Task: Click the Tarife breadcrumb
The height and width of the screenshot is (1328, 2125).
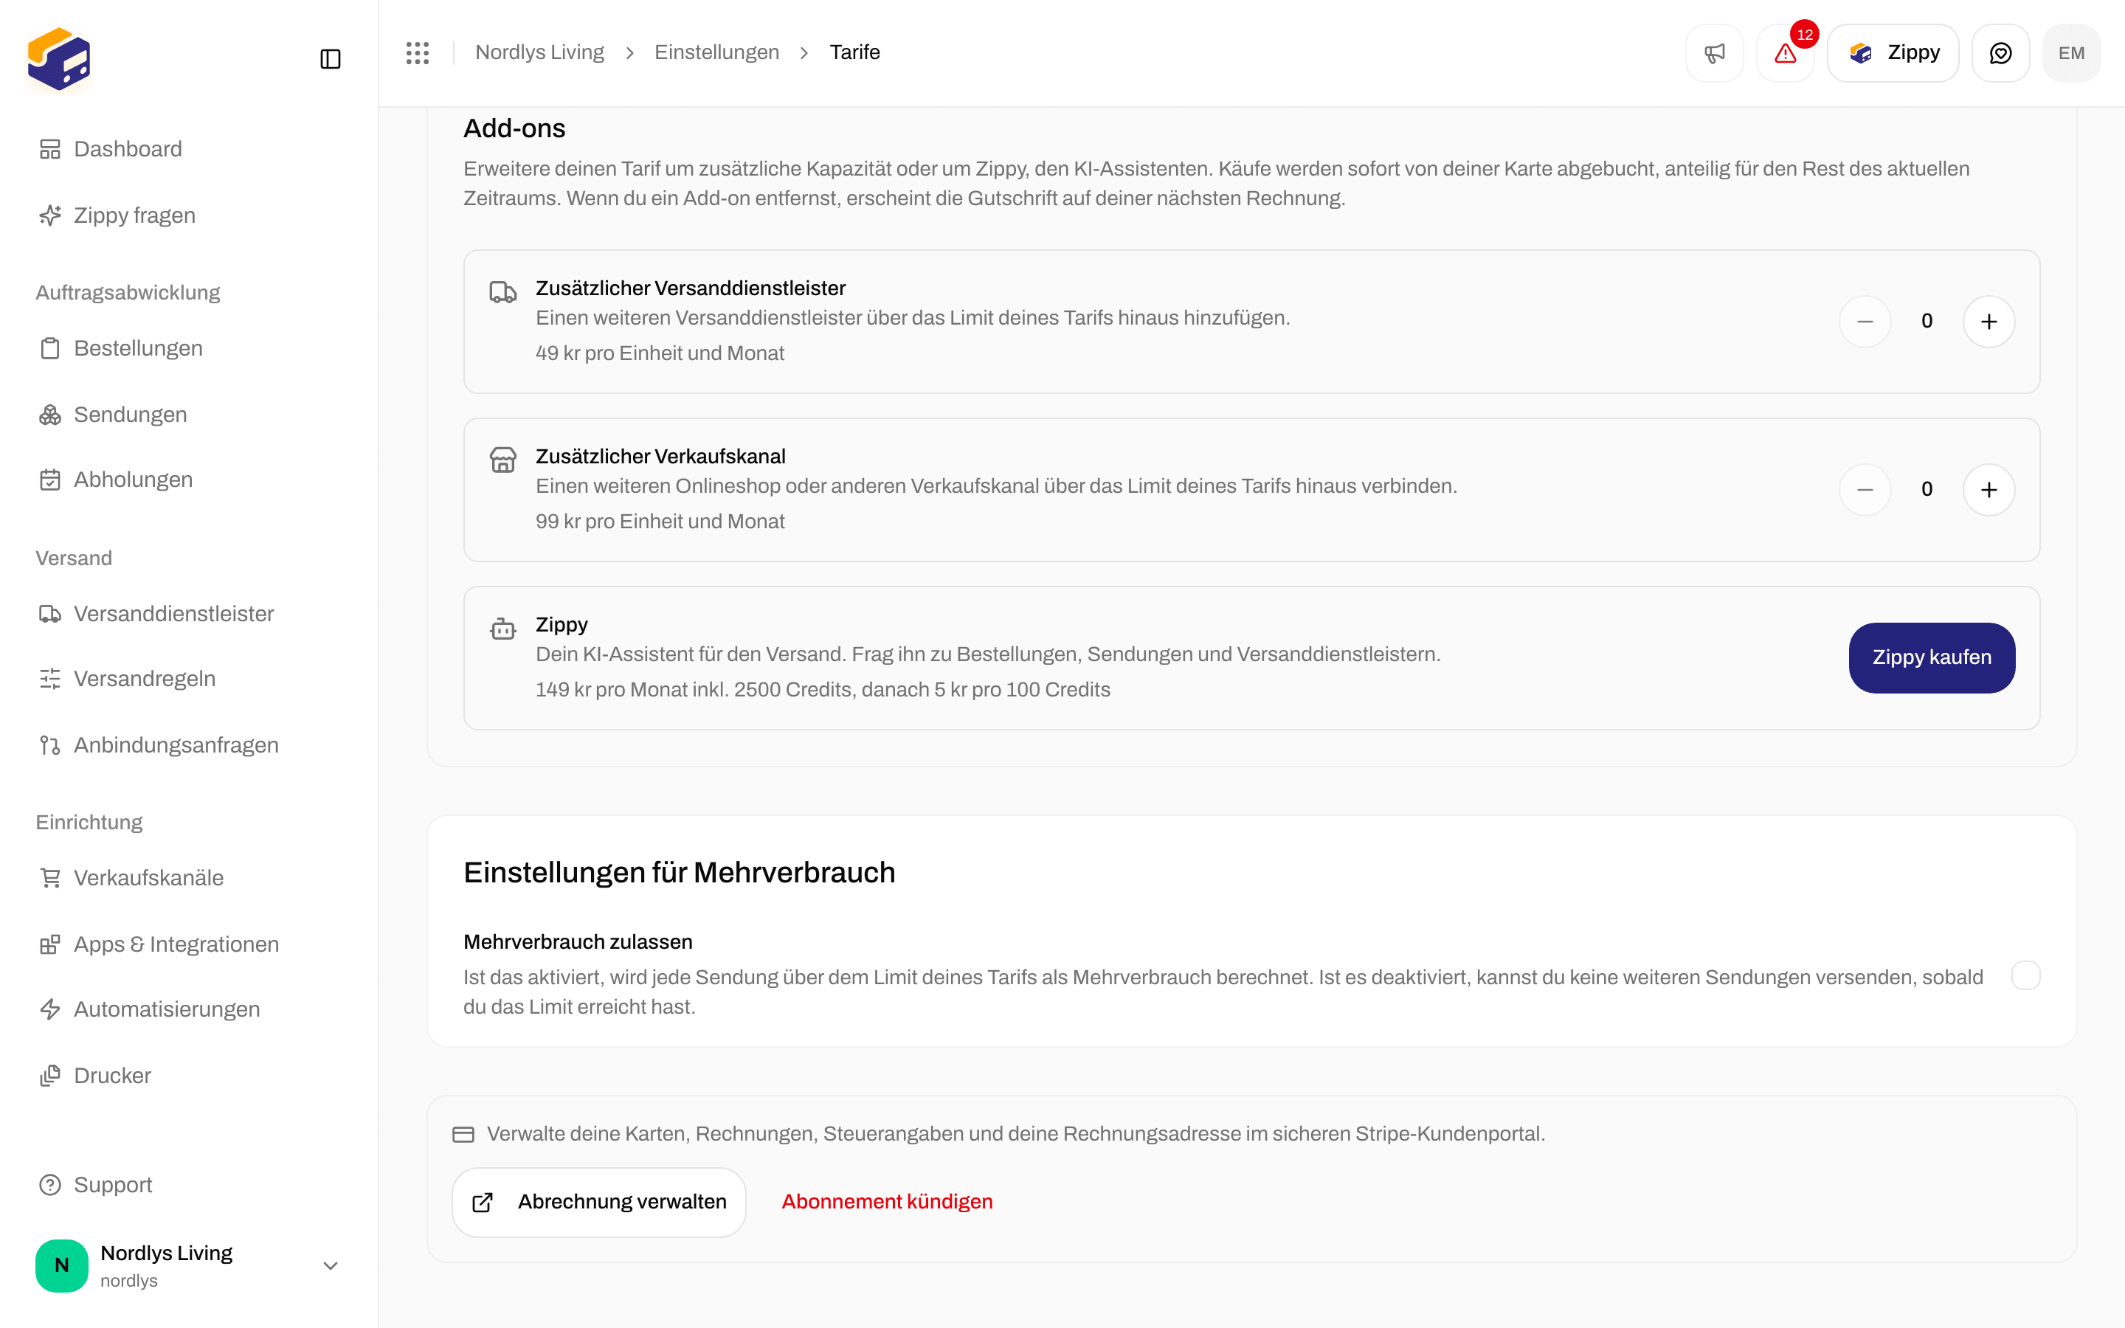Action: pyautogui.click(x=854, y=52)
